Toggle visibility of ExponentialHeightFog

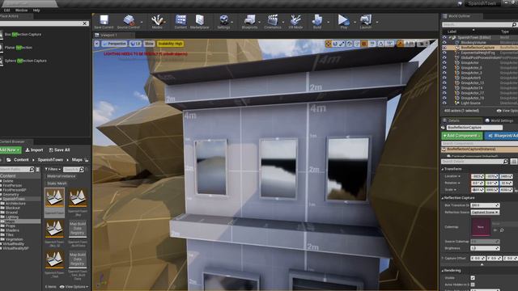tap(444, 53)
